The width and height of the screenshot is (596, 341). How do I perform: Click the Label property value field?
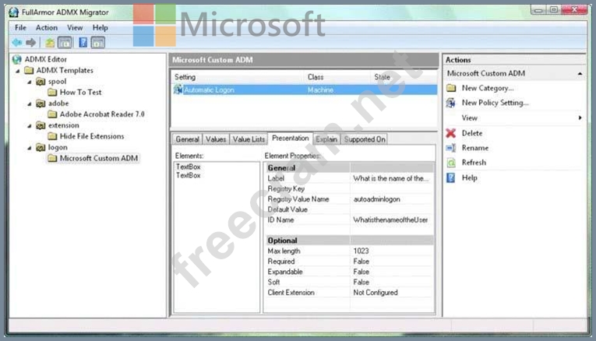point(392,178)
